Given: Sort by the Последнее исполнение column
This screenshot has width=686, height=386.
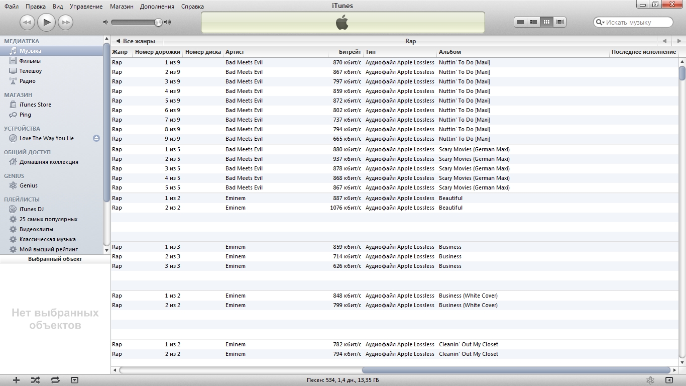Looking at the screenshot, I should (644, 52).
